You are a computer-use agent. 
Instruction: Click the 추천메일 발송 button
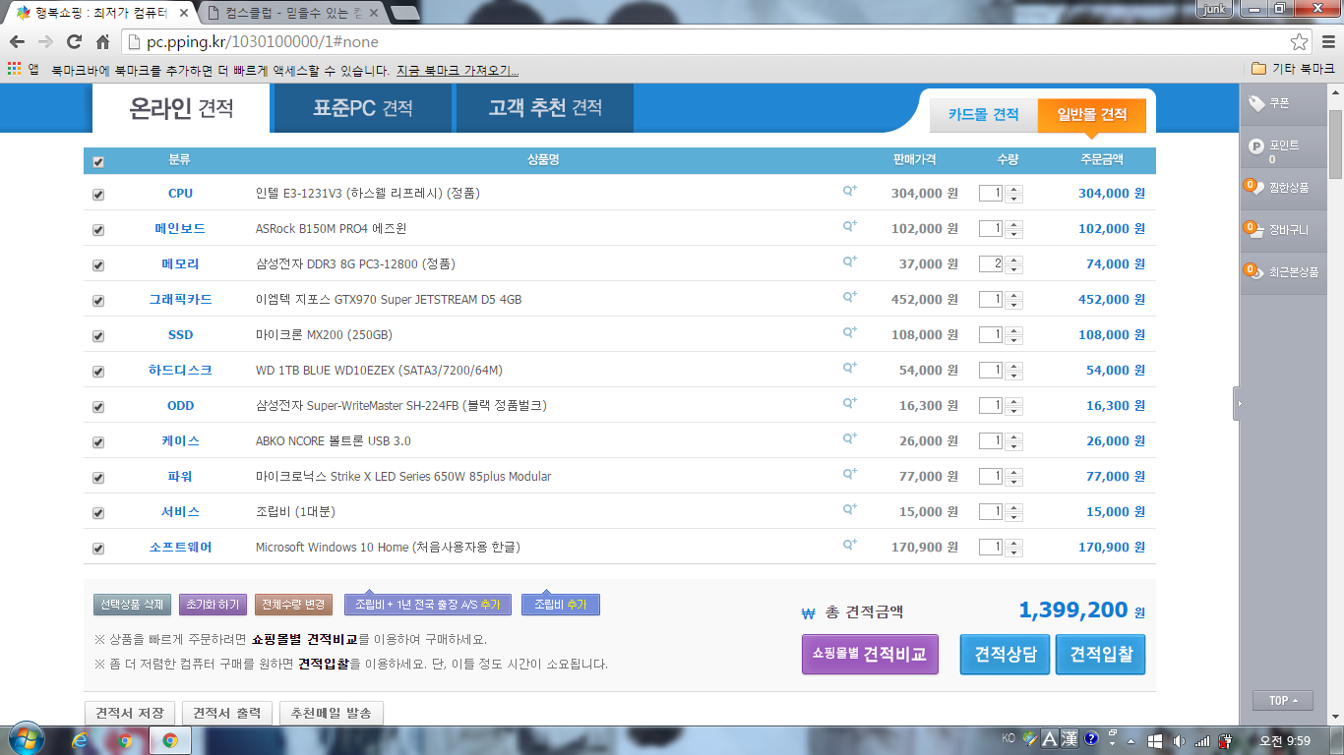click(331, 713)
